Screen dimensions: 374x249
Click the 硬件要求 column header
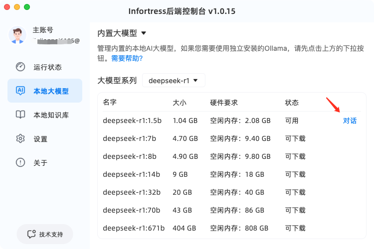[224, 103]
